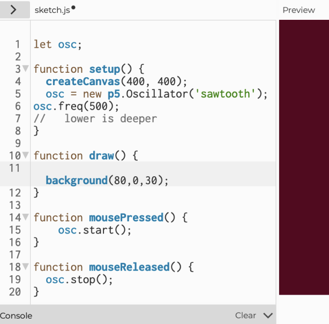329x324 pixels.
Task: Place cursor on osc.start() line
Action: pyautogui.click(x=94, y=230)
